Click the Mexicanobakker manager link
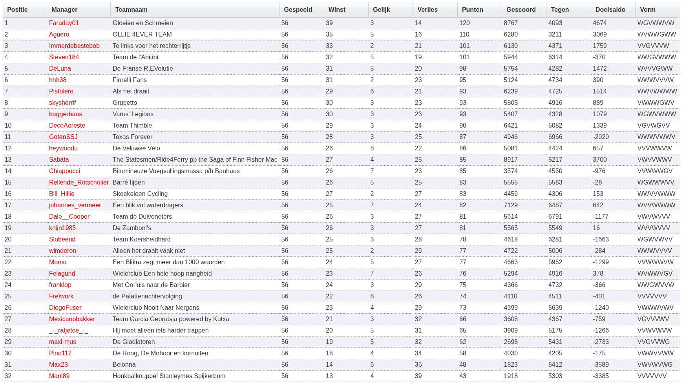685x384 pixels. tap(72, 319)
